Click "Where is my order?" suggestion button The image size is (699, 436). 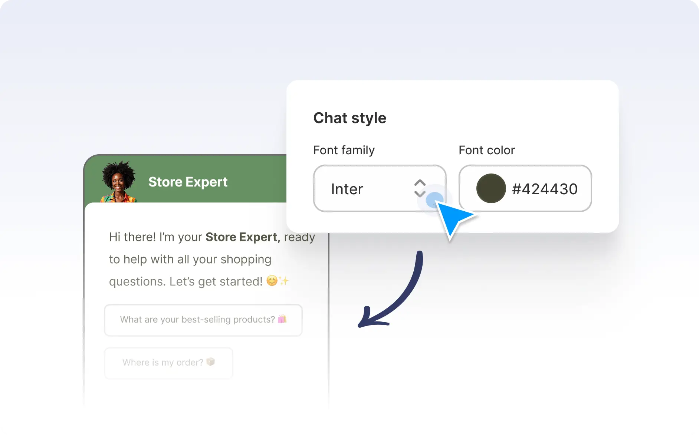[168, 363]
